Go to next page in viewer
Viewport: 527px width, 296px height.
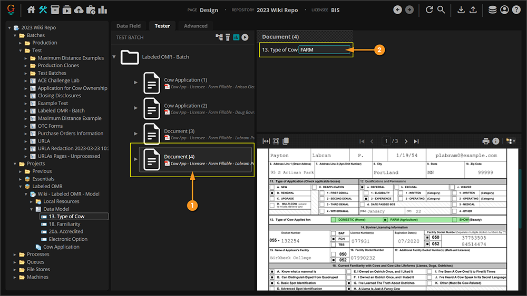tap(406, 141)
